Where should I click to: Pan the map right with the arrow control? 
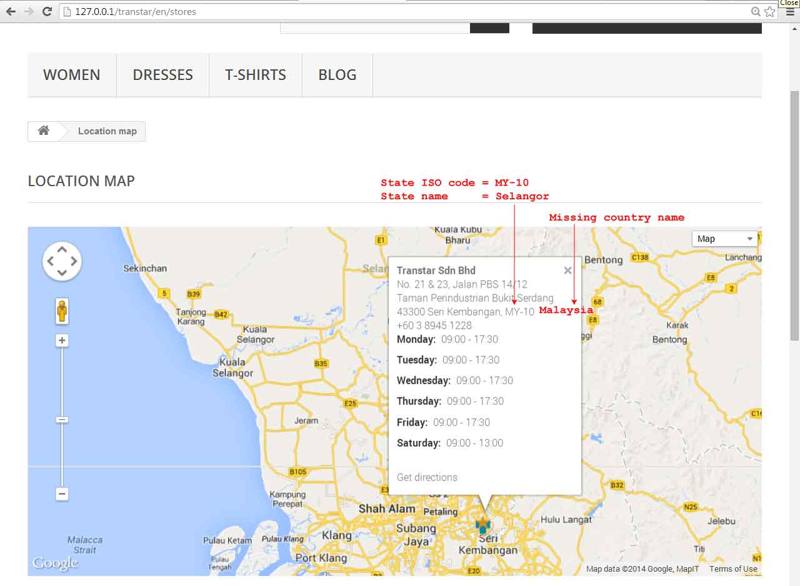coord(74,261)
